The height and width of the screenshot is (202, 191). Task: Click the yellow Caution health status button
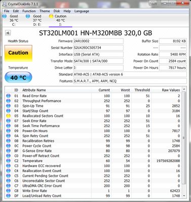(18, 53)
